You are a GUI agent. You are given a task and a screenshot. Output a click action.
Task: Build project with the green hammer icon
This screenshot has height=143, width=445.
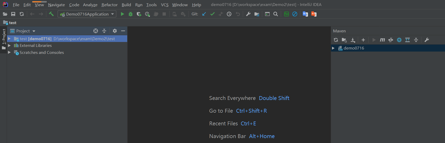[51, 14]
